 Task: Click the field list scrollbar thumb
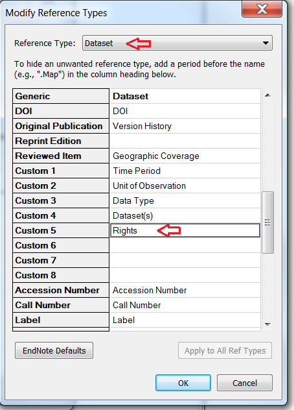tap(267, 223)
